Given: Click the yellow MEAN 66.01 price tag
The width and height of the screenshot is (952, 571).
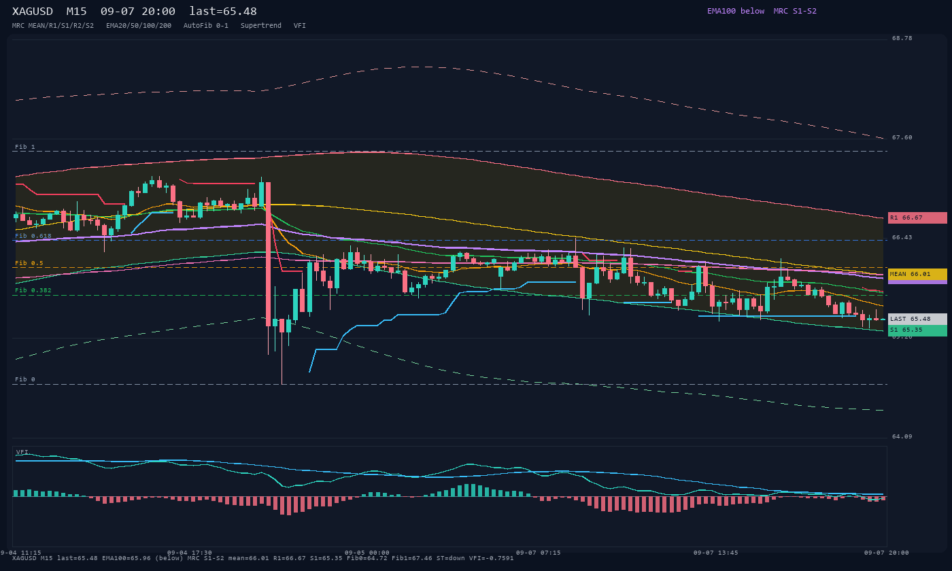Looking at the screenshot, I should 917,274.
